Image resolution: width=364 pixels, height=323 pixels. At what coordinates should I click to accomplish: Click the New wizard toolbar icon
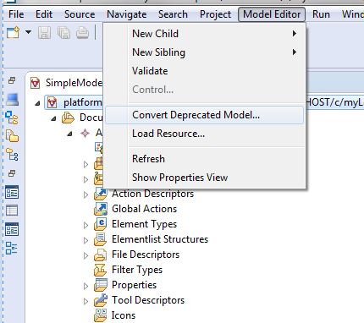[13, 32]
